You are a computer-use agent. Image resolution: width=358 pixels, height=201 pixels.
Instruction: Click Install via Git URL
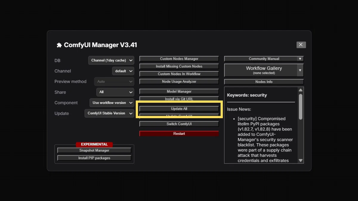[179, 99]
